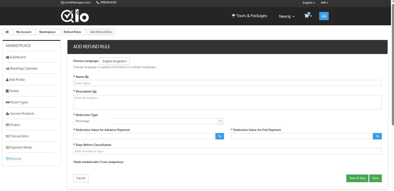Viewport: 394px width, 191px height.
Task: Expand the Neeraj account menu
Action: (287, 16)
